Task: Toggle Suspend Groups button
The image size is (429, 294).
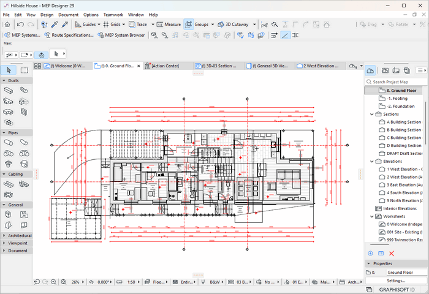Action: (188, 24)
